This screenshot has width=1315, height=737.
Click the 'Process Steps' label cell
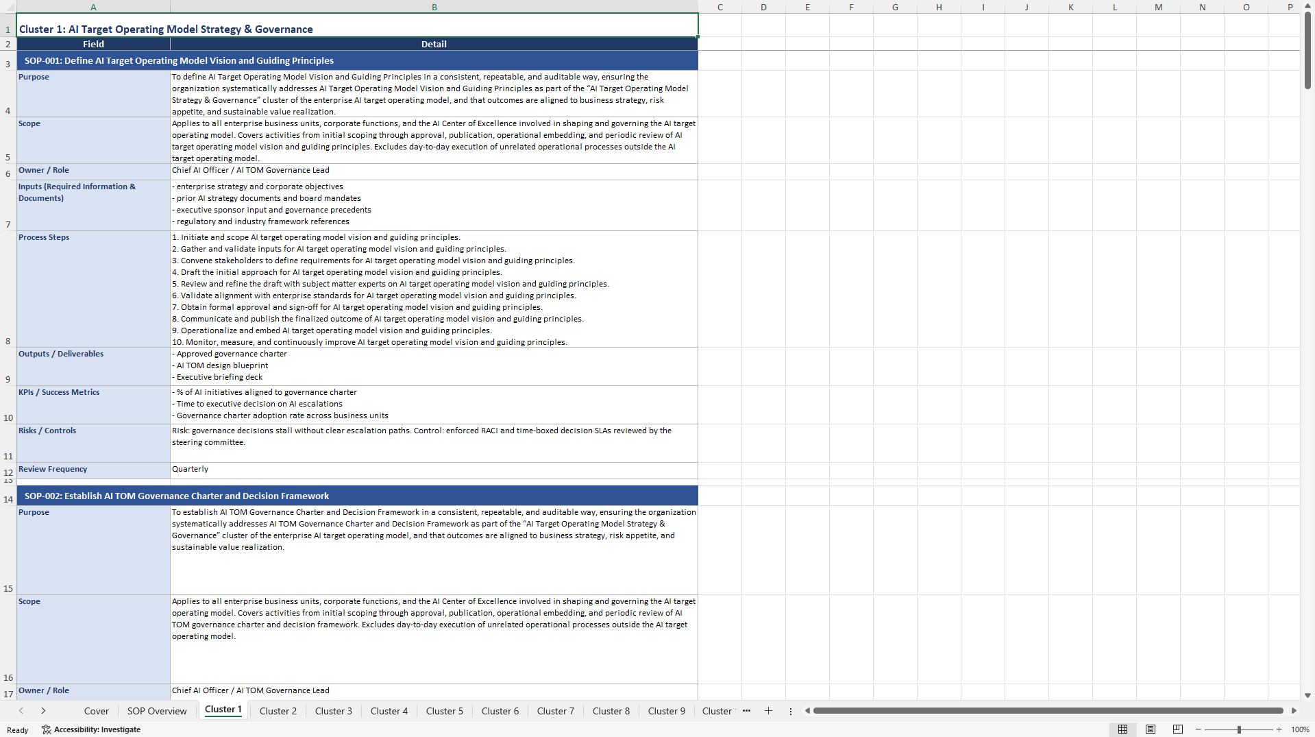(x=93, y=289)
